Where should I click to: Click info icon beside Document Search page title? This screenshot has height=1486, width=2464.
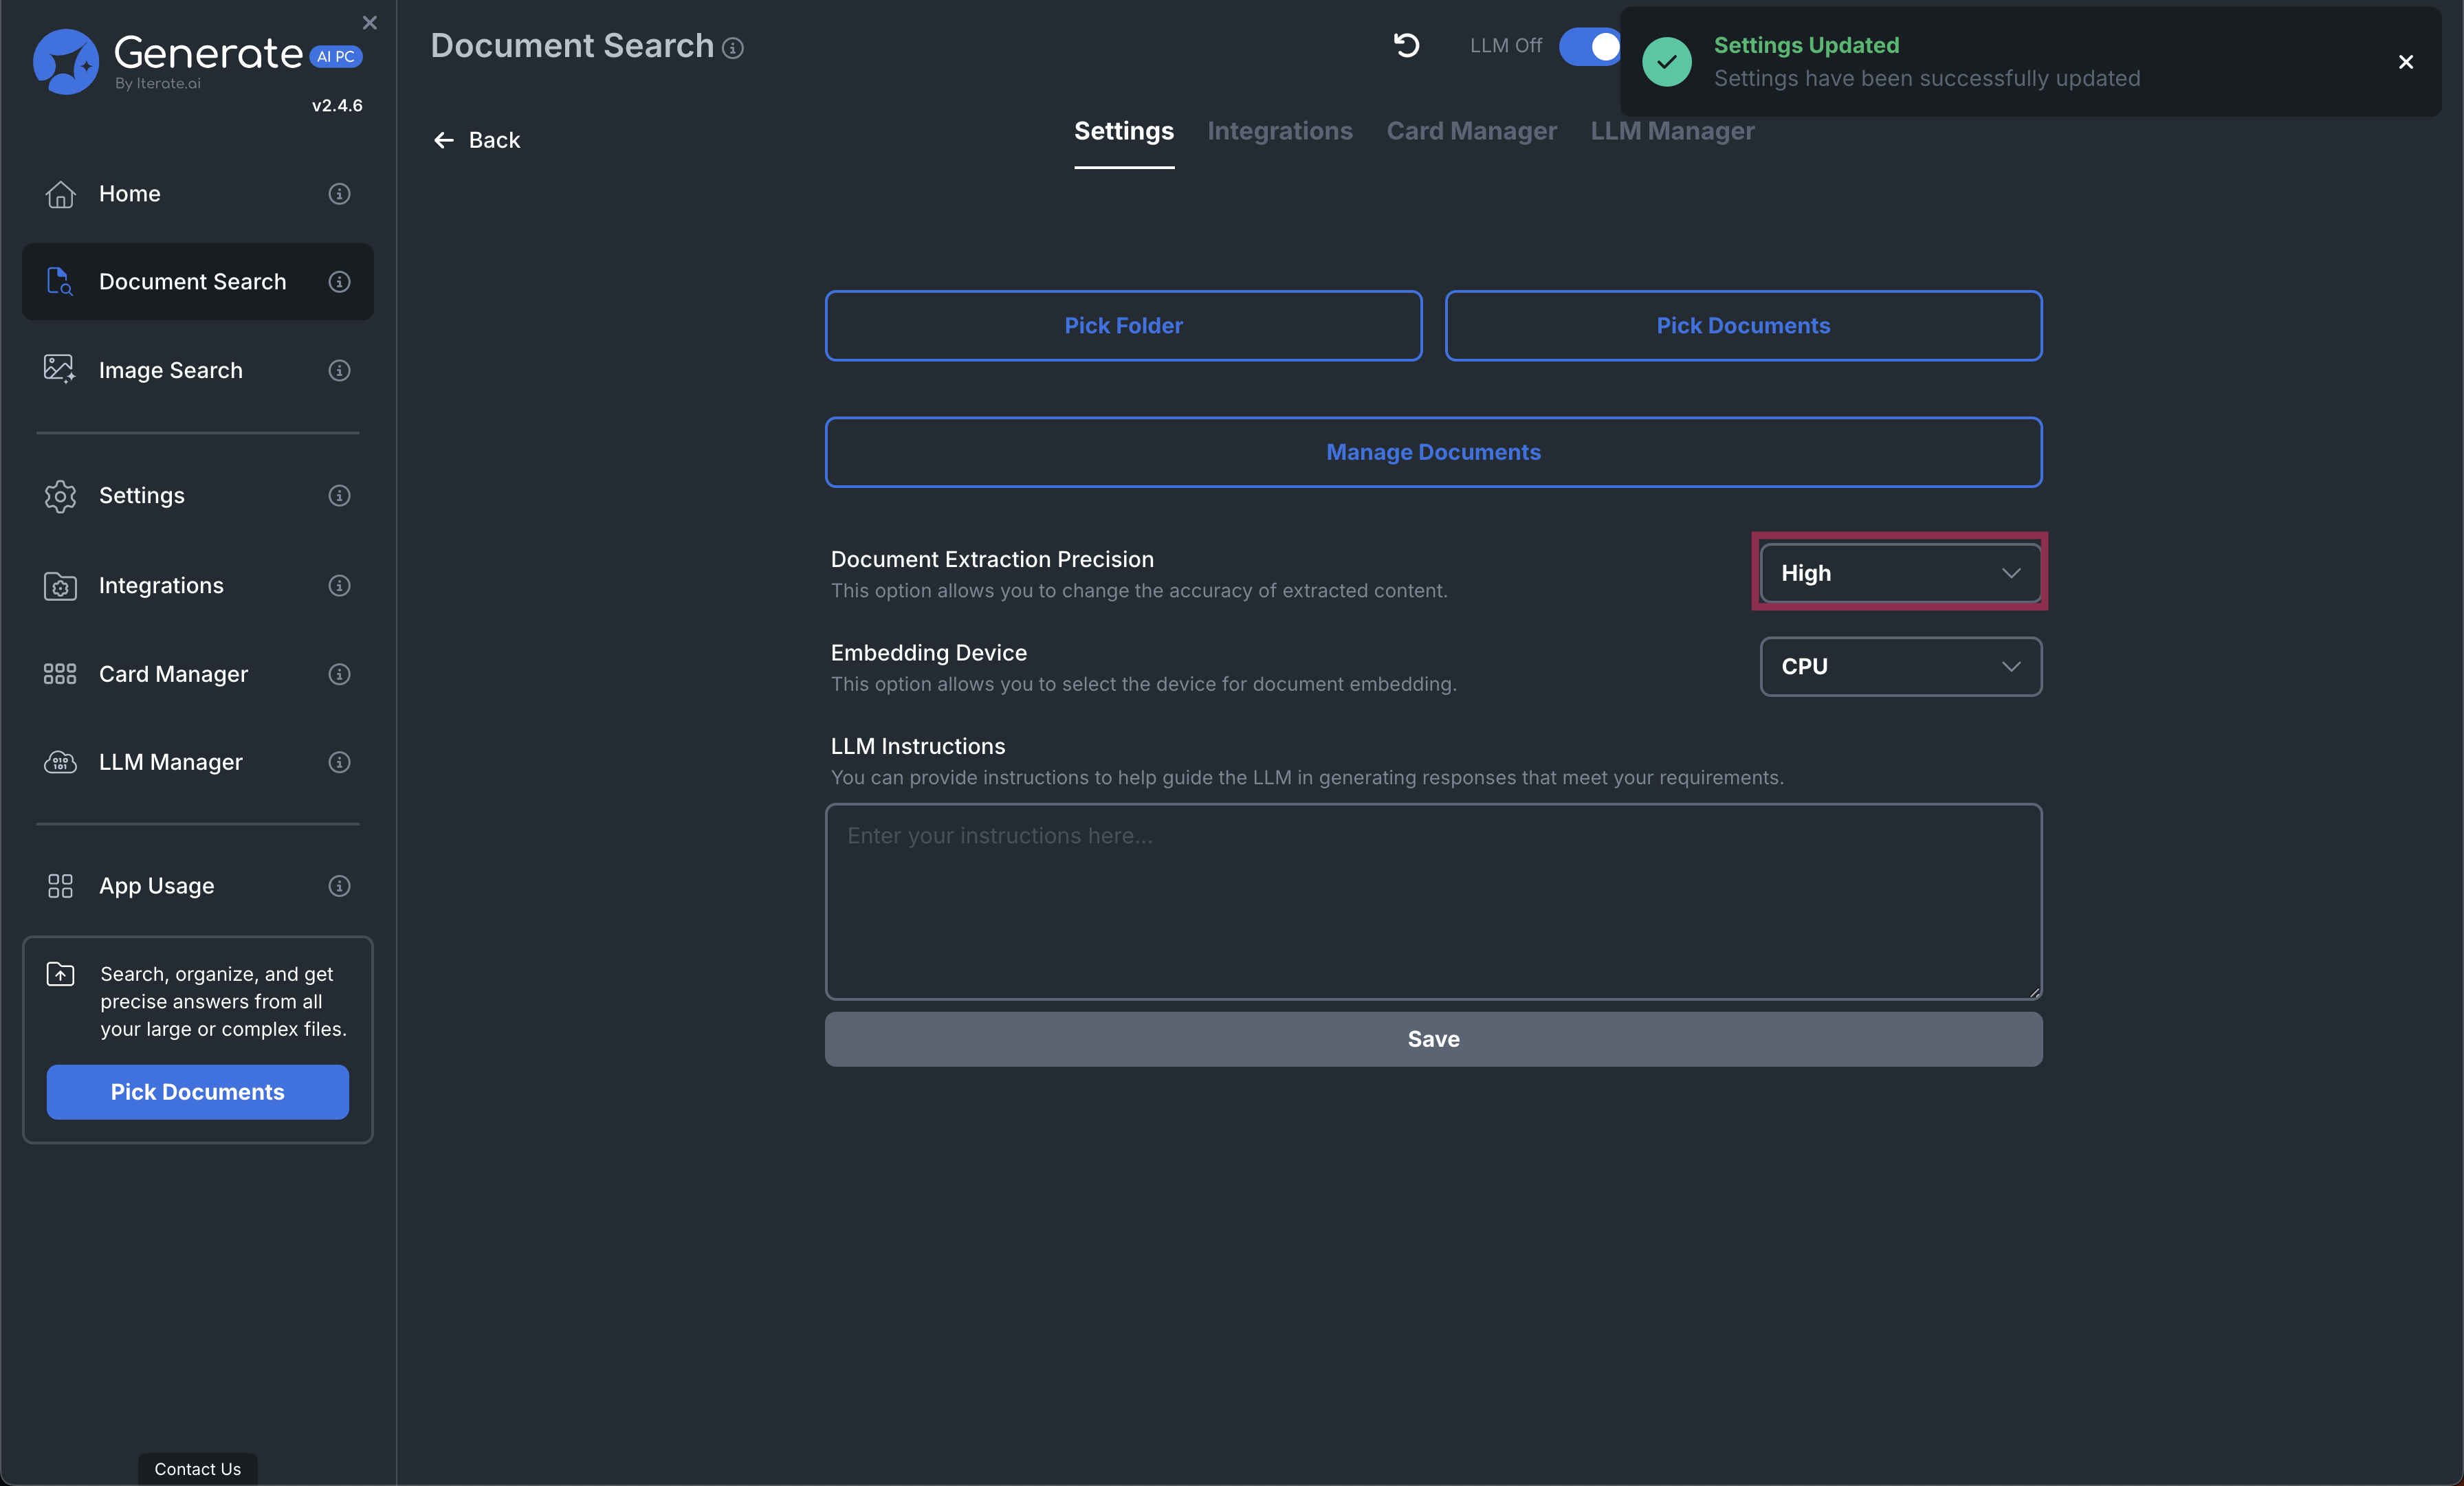[733, 48]
